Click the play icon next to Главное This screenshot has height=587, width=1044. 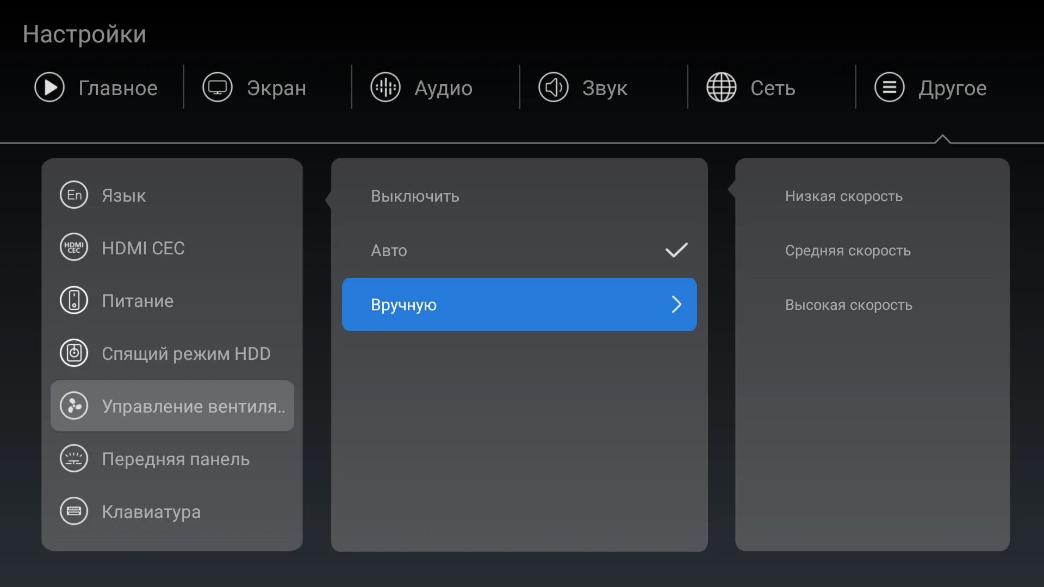(x=49, y=88)
